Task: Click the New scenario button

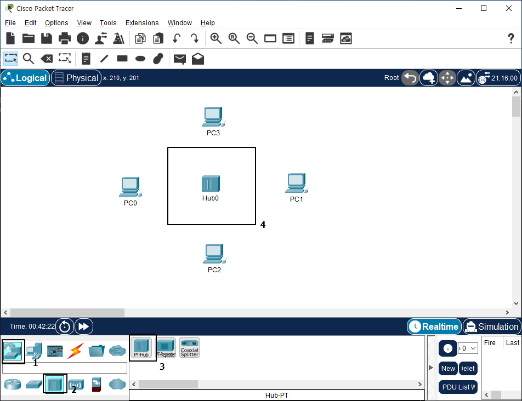Action: click(448, 369)
